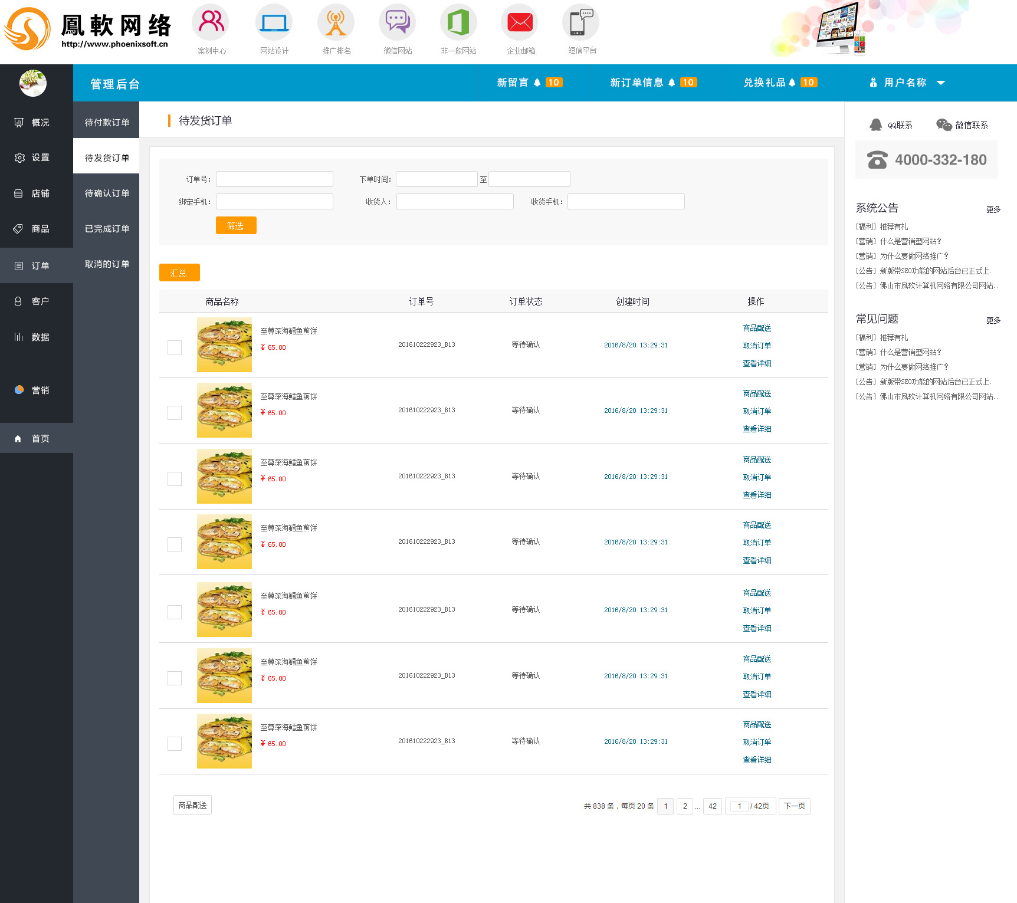This screenshot has height=903, width=1017.
Task: Expand 更多 beside 系统公告
Action: pos(993,209)
